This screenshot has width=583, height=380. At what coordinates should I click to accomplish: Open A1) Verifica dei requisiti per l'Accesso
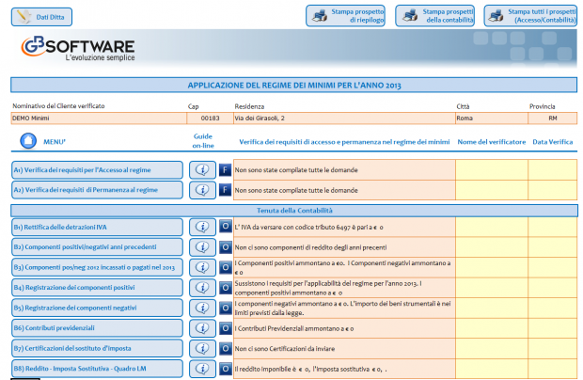tap(97, 170)
